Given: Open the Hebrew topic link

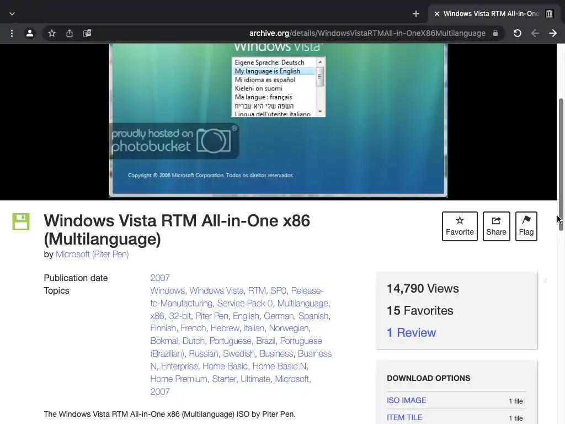Looking at the screenshot, I should pyautogui.click(x=225, y=328).
